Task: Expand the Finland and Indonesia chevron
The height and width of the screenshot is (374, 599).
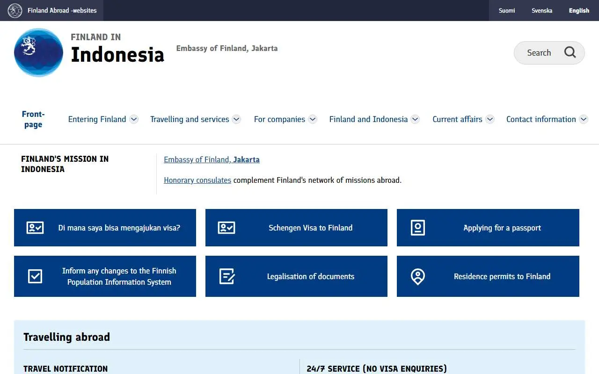Action: coord(415,119)
